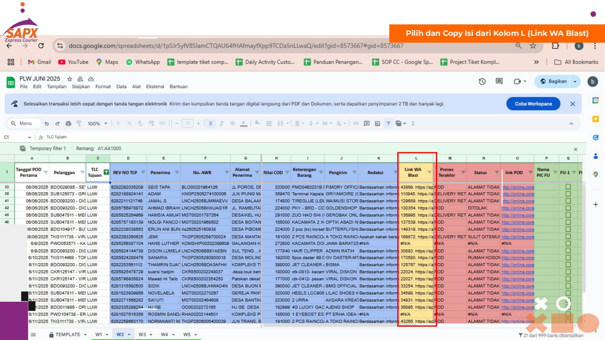
Task: Open all sheets list icon
Action: [x=33, y=334]
